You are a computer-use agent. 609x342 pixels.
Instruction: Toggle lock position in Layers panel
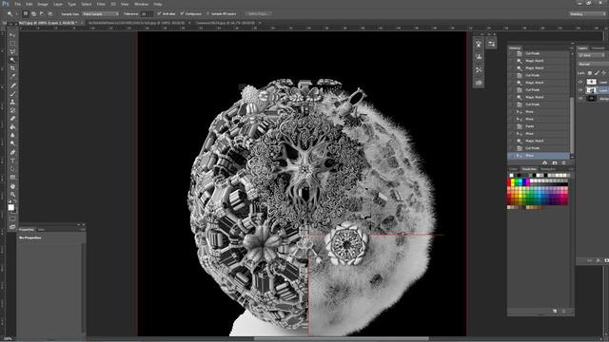pyautogui.click(x=603, y=73)
